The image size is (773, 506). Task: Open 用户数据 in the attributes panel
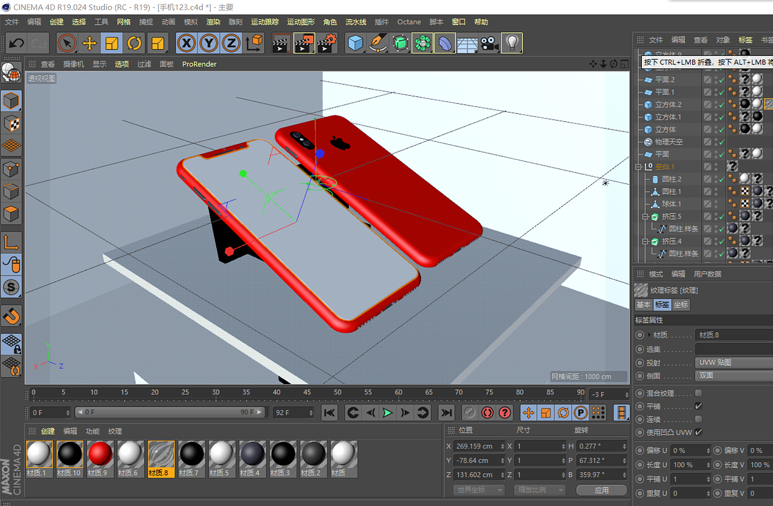click(707, 274)
